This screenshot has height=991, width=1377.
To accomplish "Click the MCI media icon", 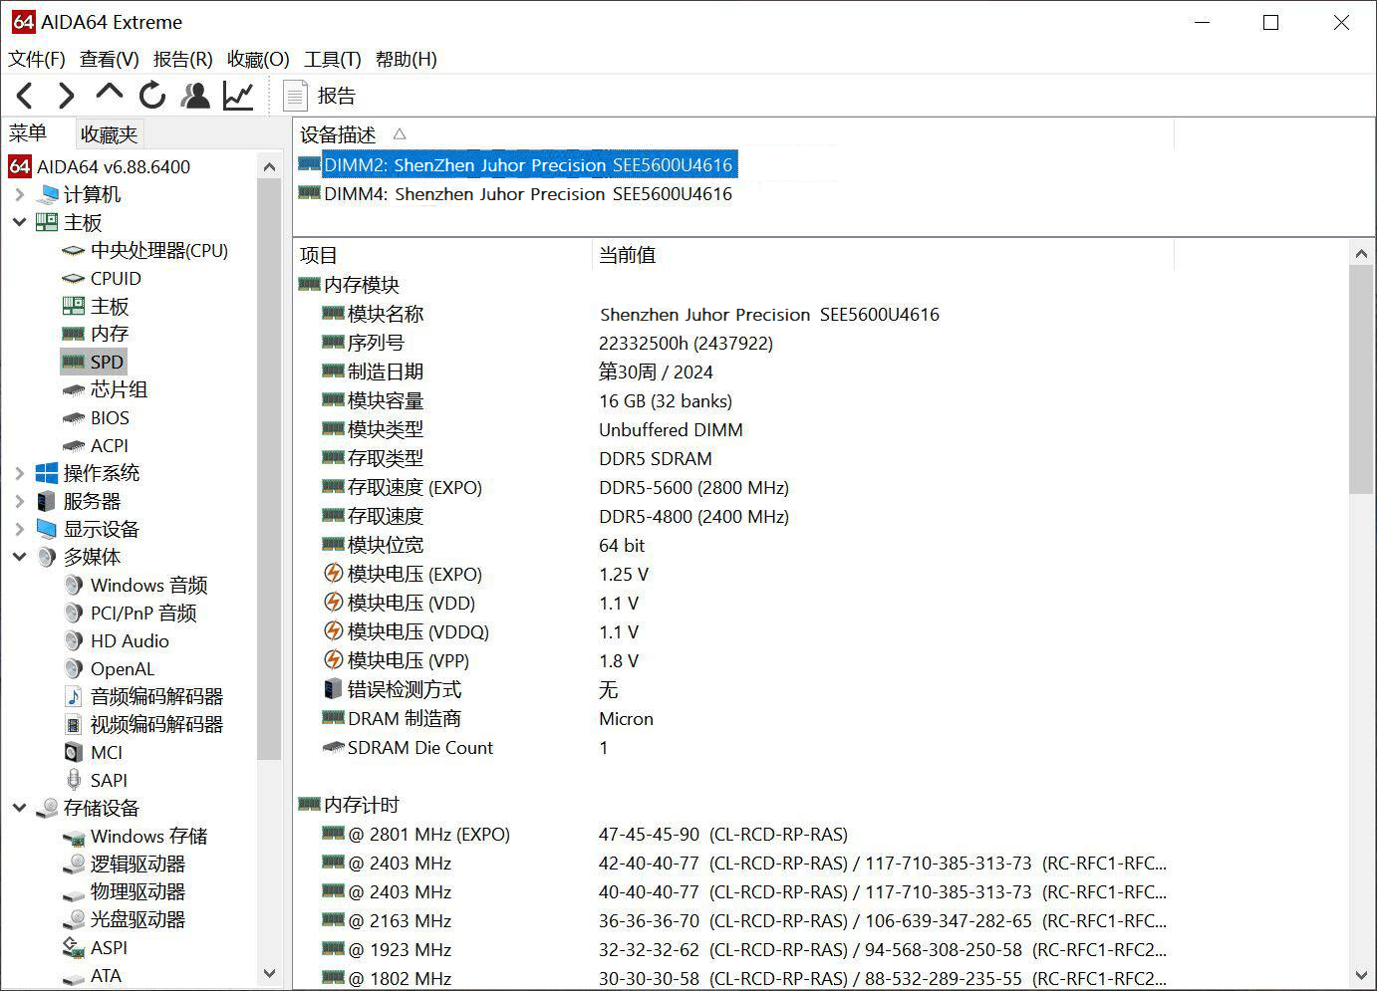I will (73, 752).
